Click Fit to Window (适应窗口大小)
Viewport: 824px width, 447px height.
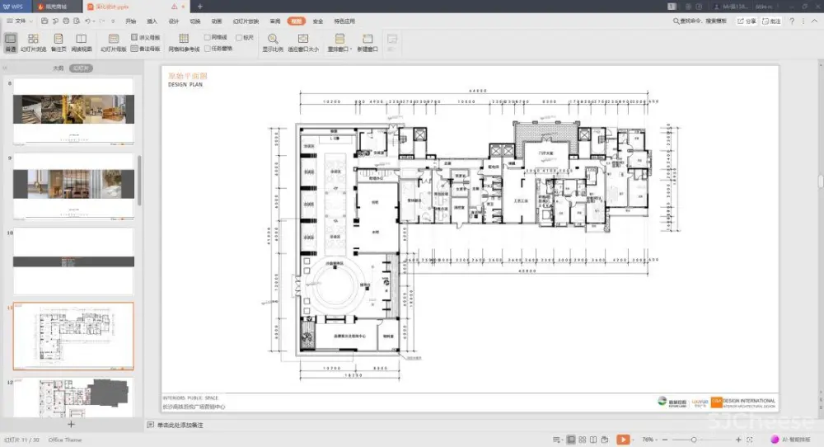tap(303, 42)
